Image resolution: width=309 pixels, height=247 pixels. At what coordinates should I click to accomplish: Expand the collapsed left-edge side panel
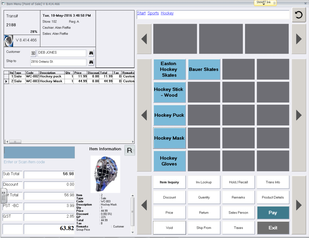pos(4,196)
